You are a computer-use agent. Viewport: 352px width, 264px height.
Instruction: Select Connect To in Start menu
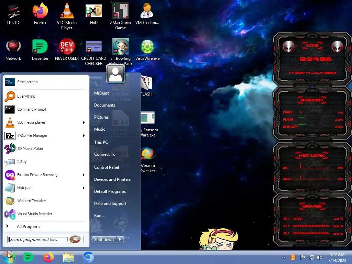tap(105, 154)
